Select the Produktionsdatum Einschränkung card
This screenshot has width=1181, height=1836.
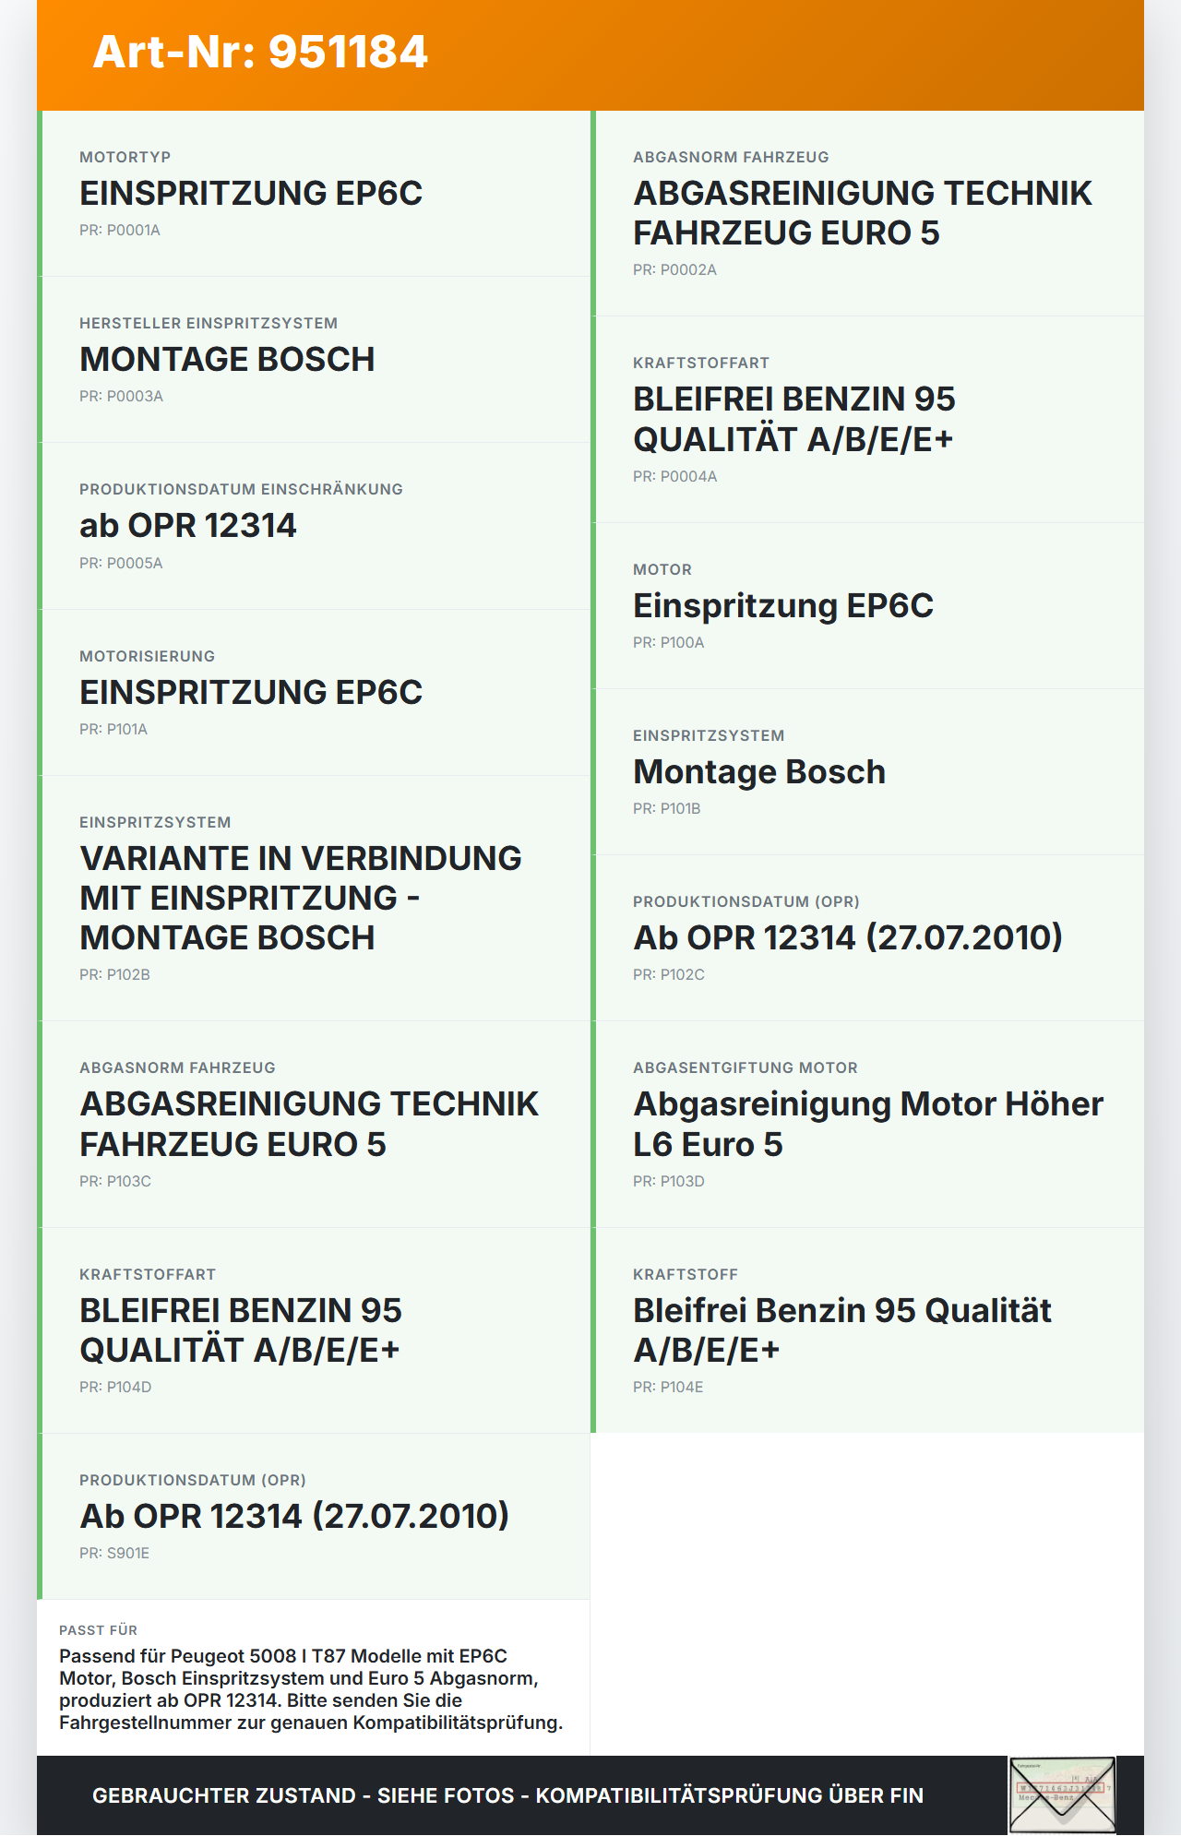click(314, 526)
